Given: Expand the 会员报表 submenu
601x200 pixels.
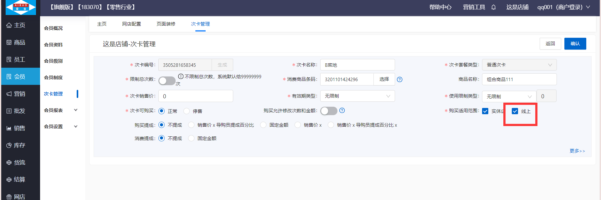Looking at the screenshot, I should 75,110.
